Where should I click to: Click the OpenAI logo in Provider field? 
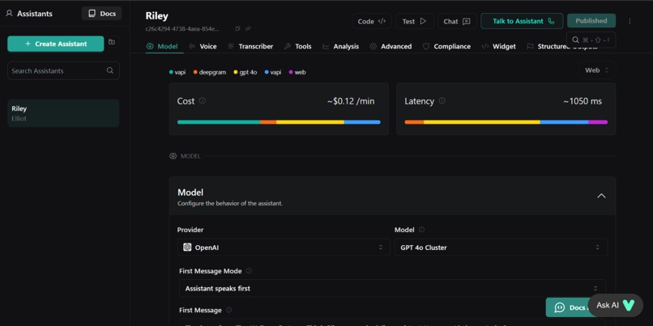(x=187, y=248)
